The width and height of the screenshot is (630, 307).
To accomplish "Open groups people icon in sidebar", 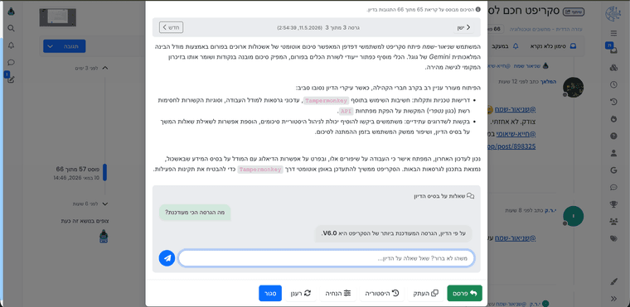I will pyautogui.click(x=613, y=221).
